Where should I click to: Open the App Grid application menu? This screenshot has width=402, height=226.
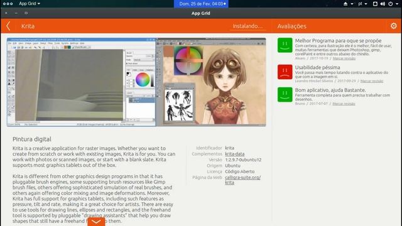point(30,4)
